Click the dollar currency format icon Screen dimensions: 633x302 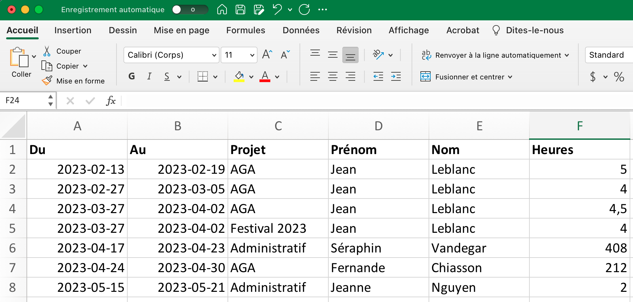pos(593,77)
